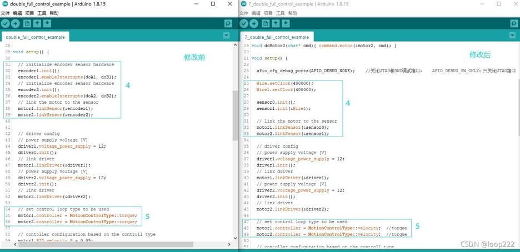Click line Wire1.setClock(400000); in right editor
520x252 pixels.
point(286,89)
